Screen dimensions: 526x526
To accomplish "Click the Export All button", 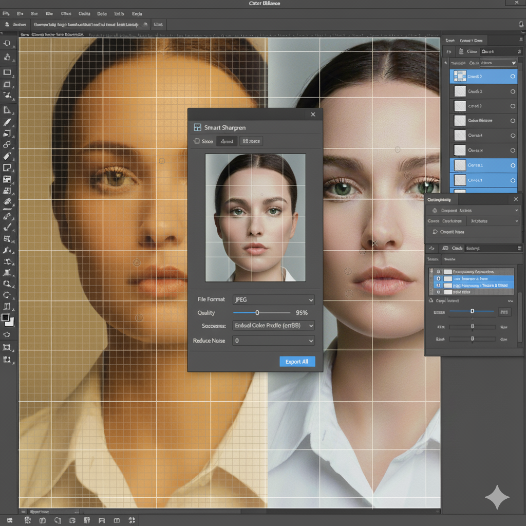I will pyautogui.click(x=297, y=362).
